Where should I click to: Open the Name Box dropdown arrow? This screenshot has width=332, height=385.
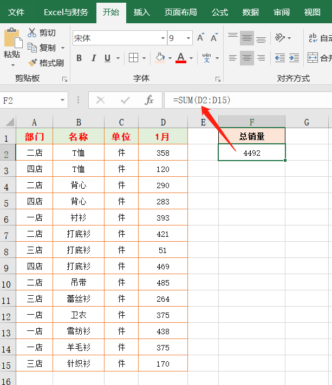(63, 100)
